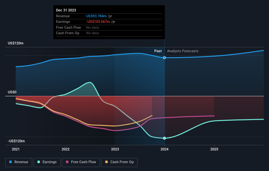
Task: Click the Revenue data point at 2024
Action: pyautogui.click(x=164, y=58)
